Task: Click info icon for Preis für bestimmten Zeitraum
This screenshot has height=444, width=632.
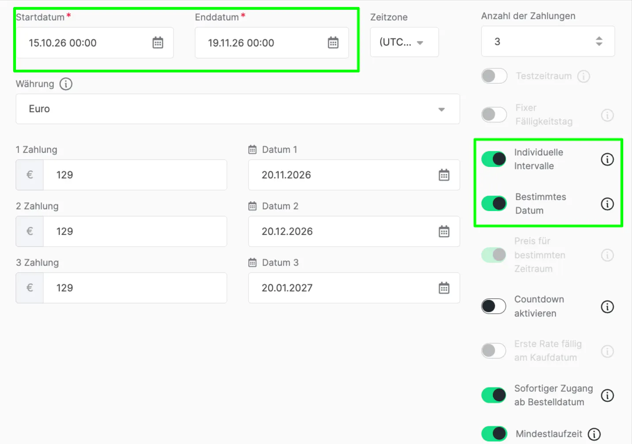Action: coord(607,255)
